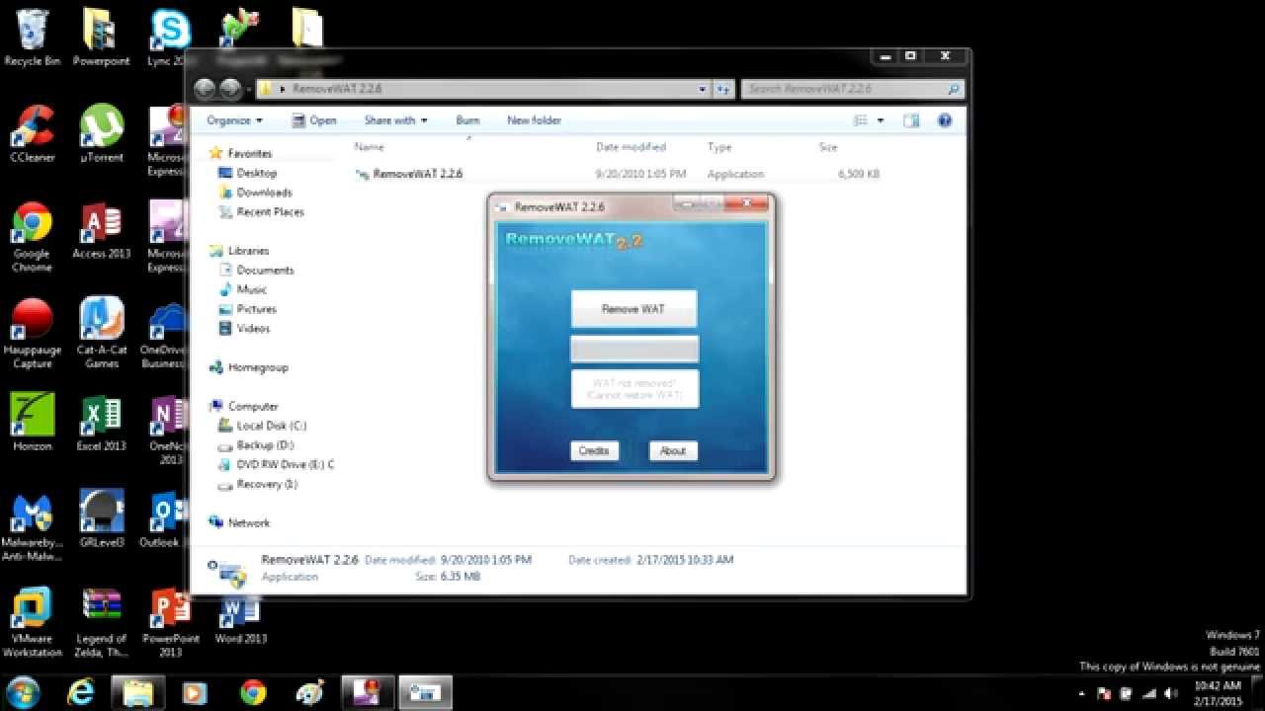
Task: Open Local Disk (C:) in the navigation pane
Action: [271, 426]
